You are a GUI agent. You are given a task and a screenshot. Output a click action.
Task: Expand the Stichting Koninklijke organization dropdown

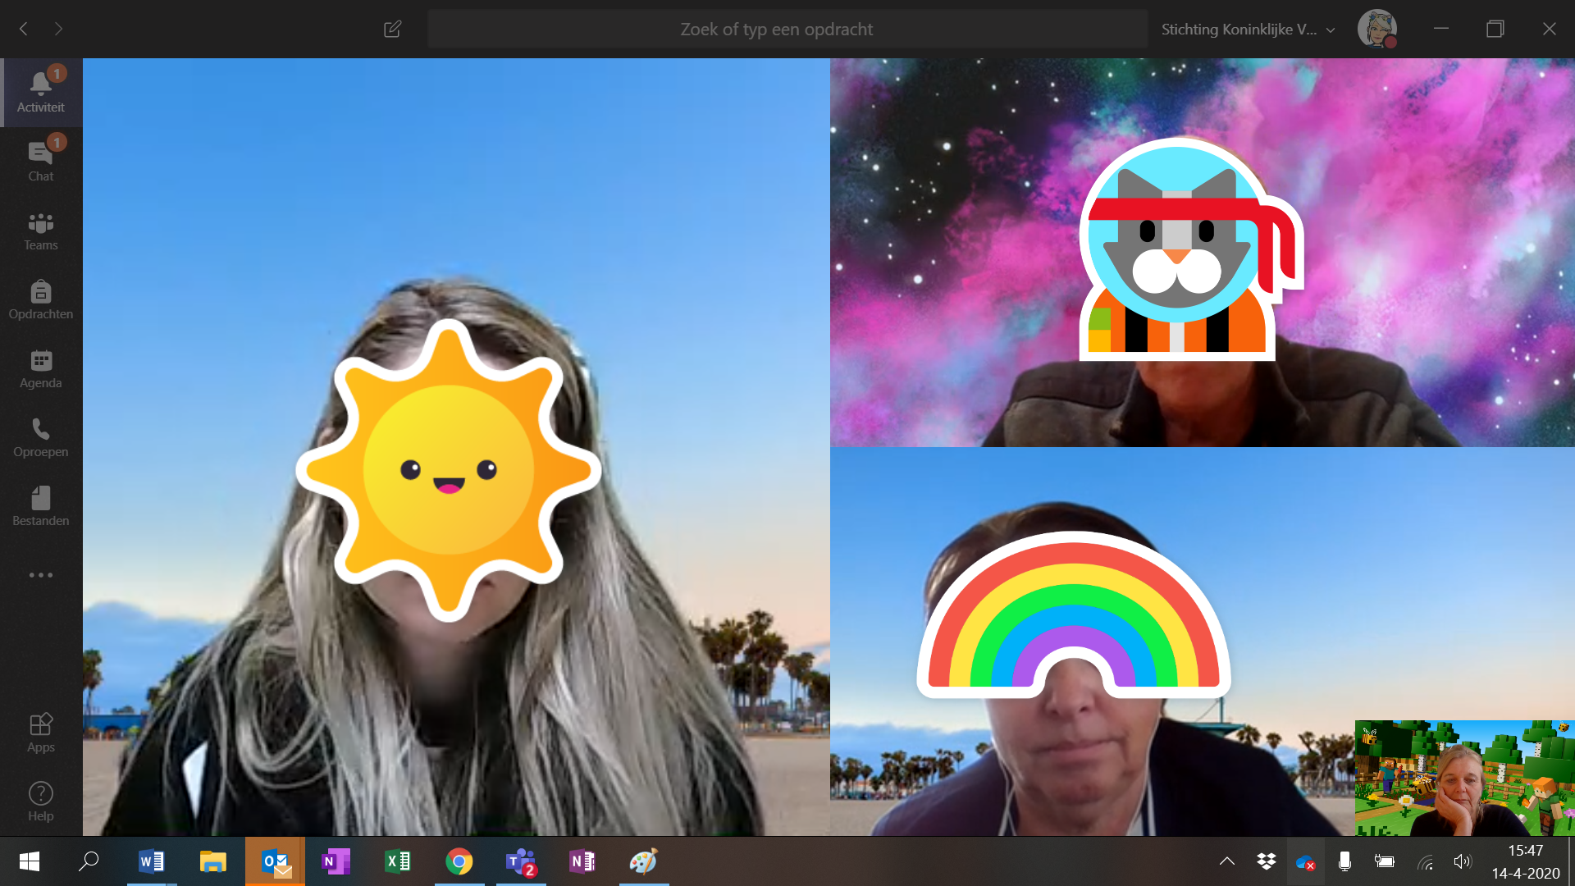[1248, 30]
